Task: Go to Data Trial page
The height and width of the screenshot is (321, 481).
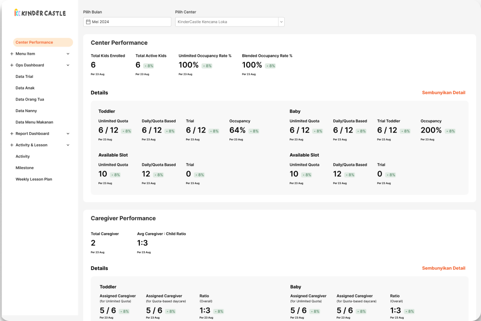Action: pyautogui.click(x=24, y=76)
